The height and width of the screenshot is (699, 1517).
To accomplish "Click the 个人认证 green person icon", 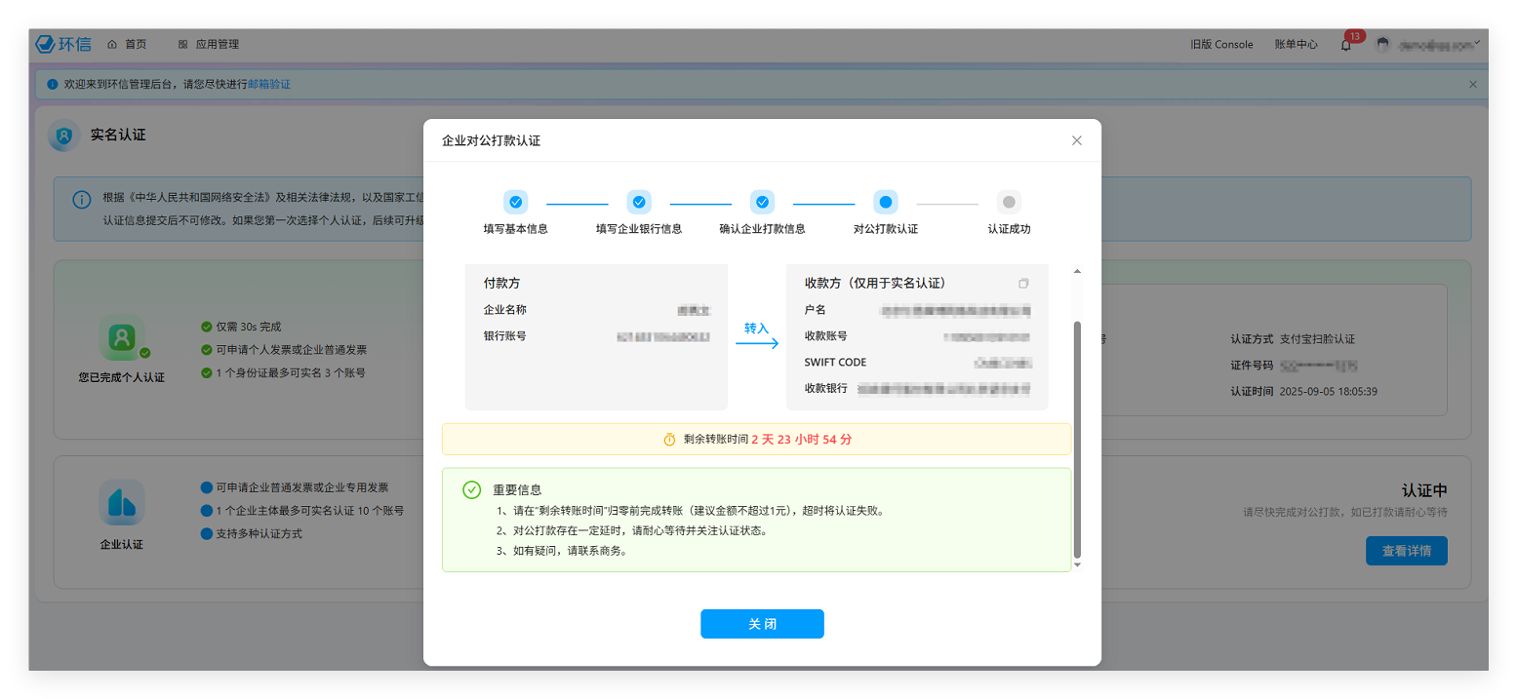I will 122,338.
